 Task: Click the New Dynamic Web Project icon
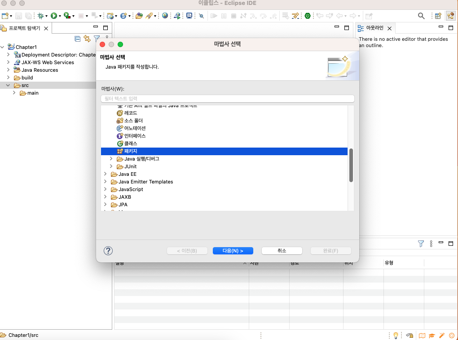110,16
